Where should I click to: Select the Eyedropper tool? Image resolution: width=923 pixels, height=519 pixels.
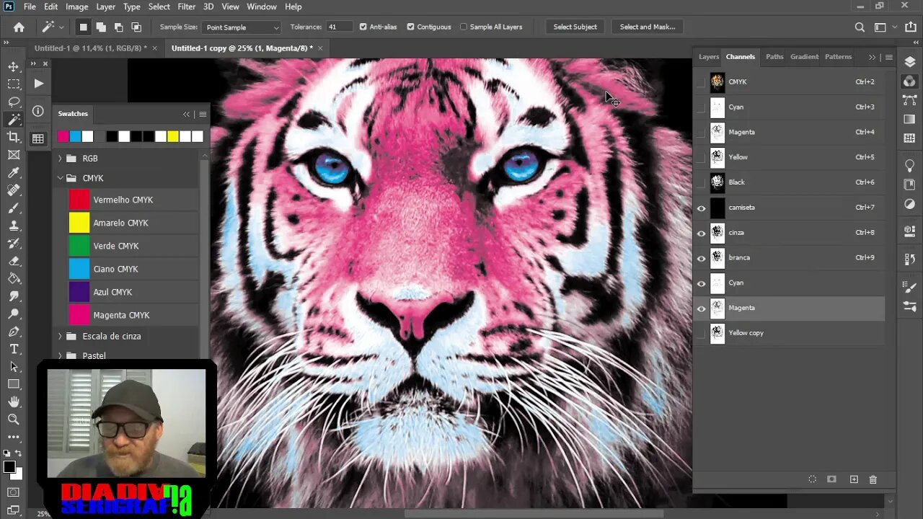[x=14, y=172]
